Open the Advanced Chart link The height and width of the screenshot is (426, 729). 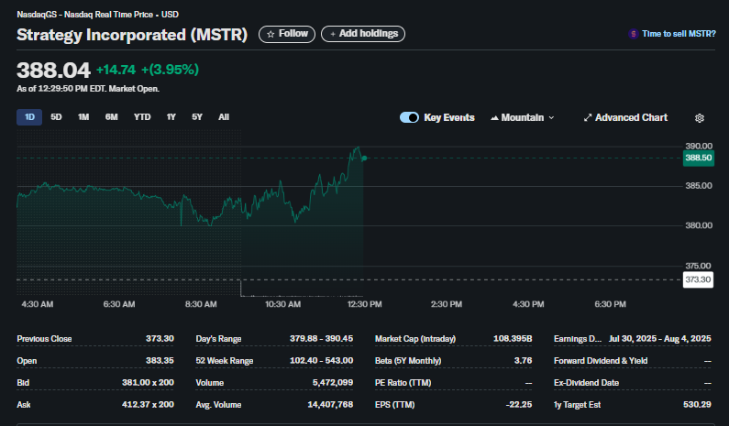(625, 117)
